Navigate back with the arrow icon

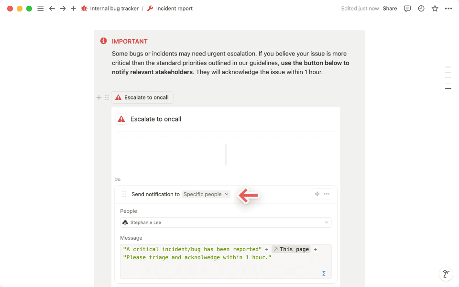tap(52, 8)
